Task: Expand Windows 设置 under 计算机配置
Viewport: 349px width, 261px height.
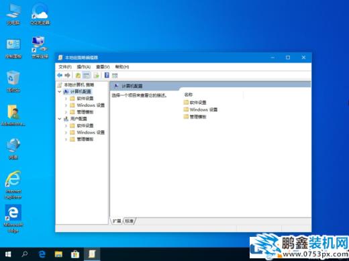Action: click(66, 105)
